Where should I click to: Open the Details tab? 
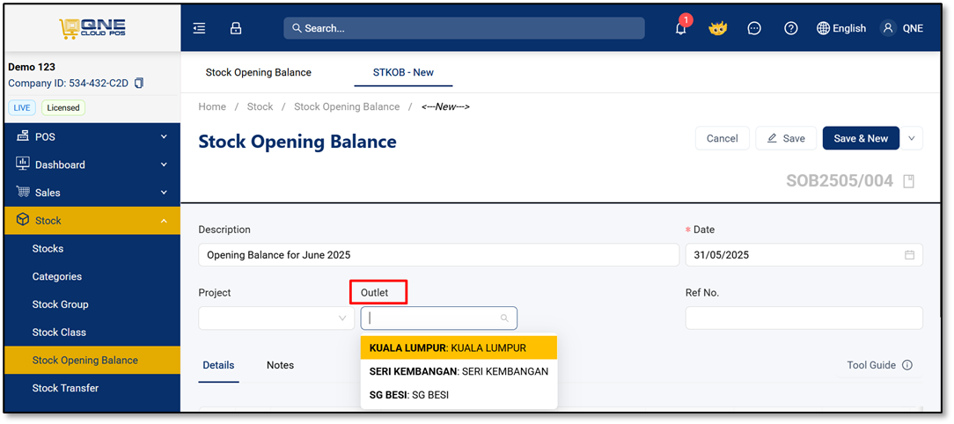pos(218,365)
